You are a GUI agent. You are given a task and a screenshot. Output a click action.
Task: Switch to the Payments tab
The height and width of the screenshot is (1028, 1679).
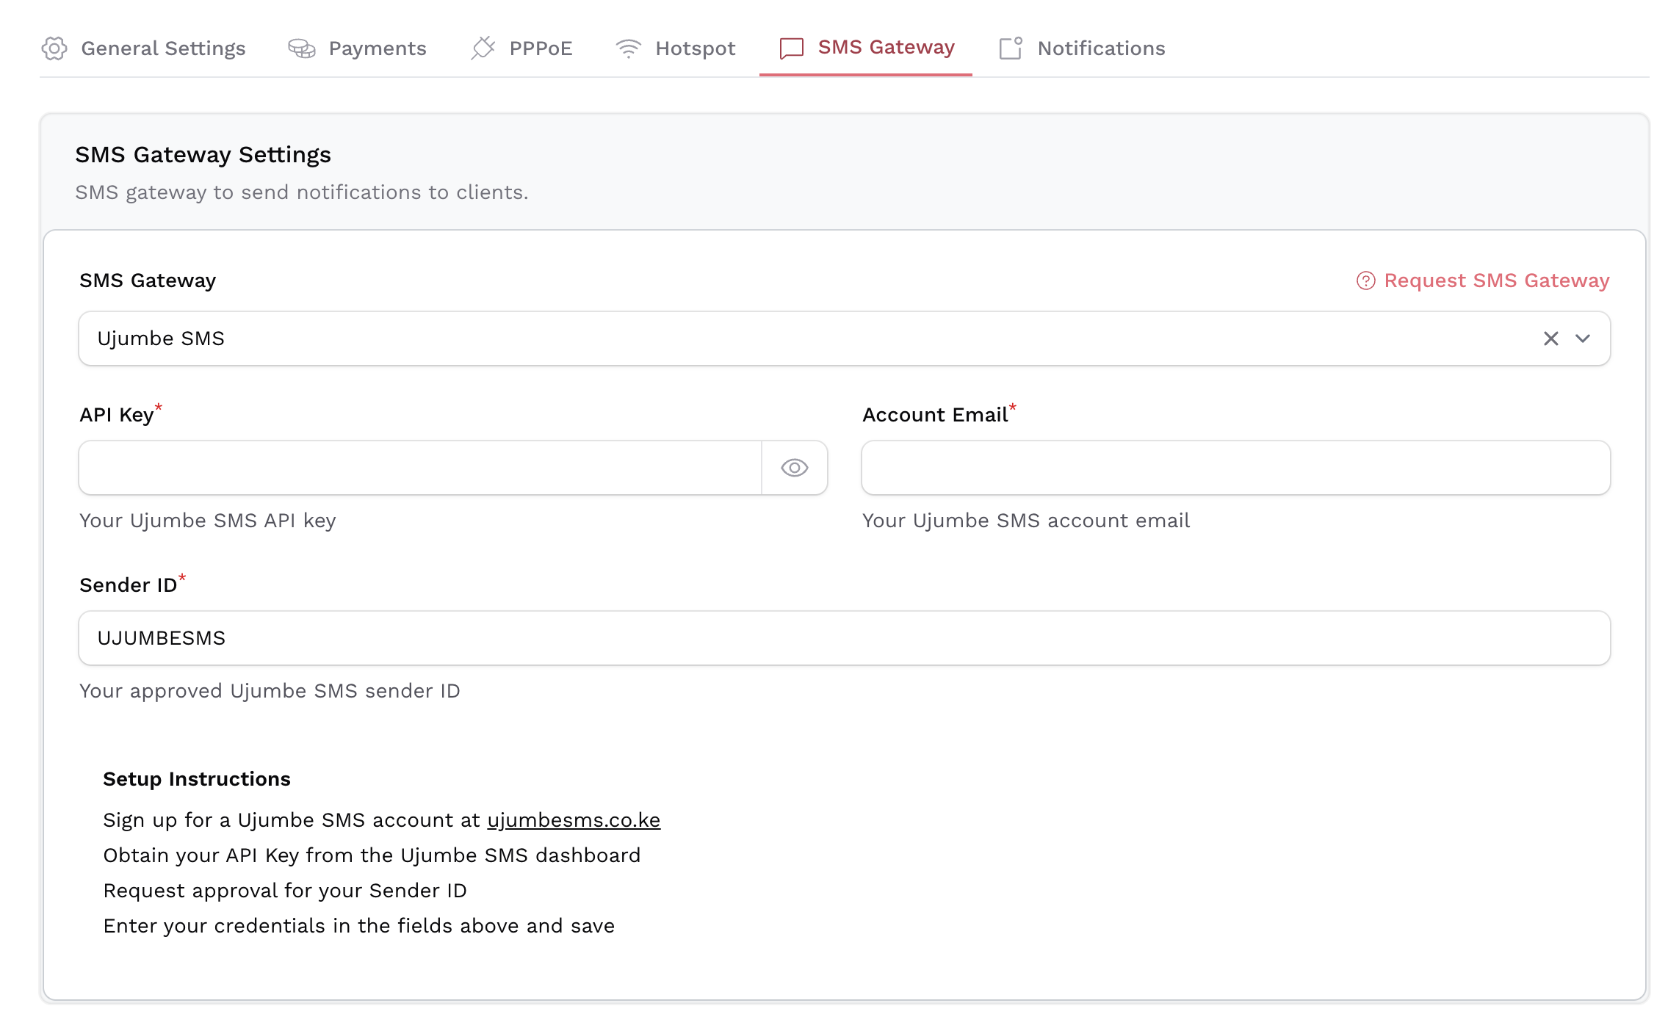pyautogui.click(x=378, y=48)
